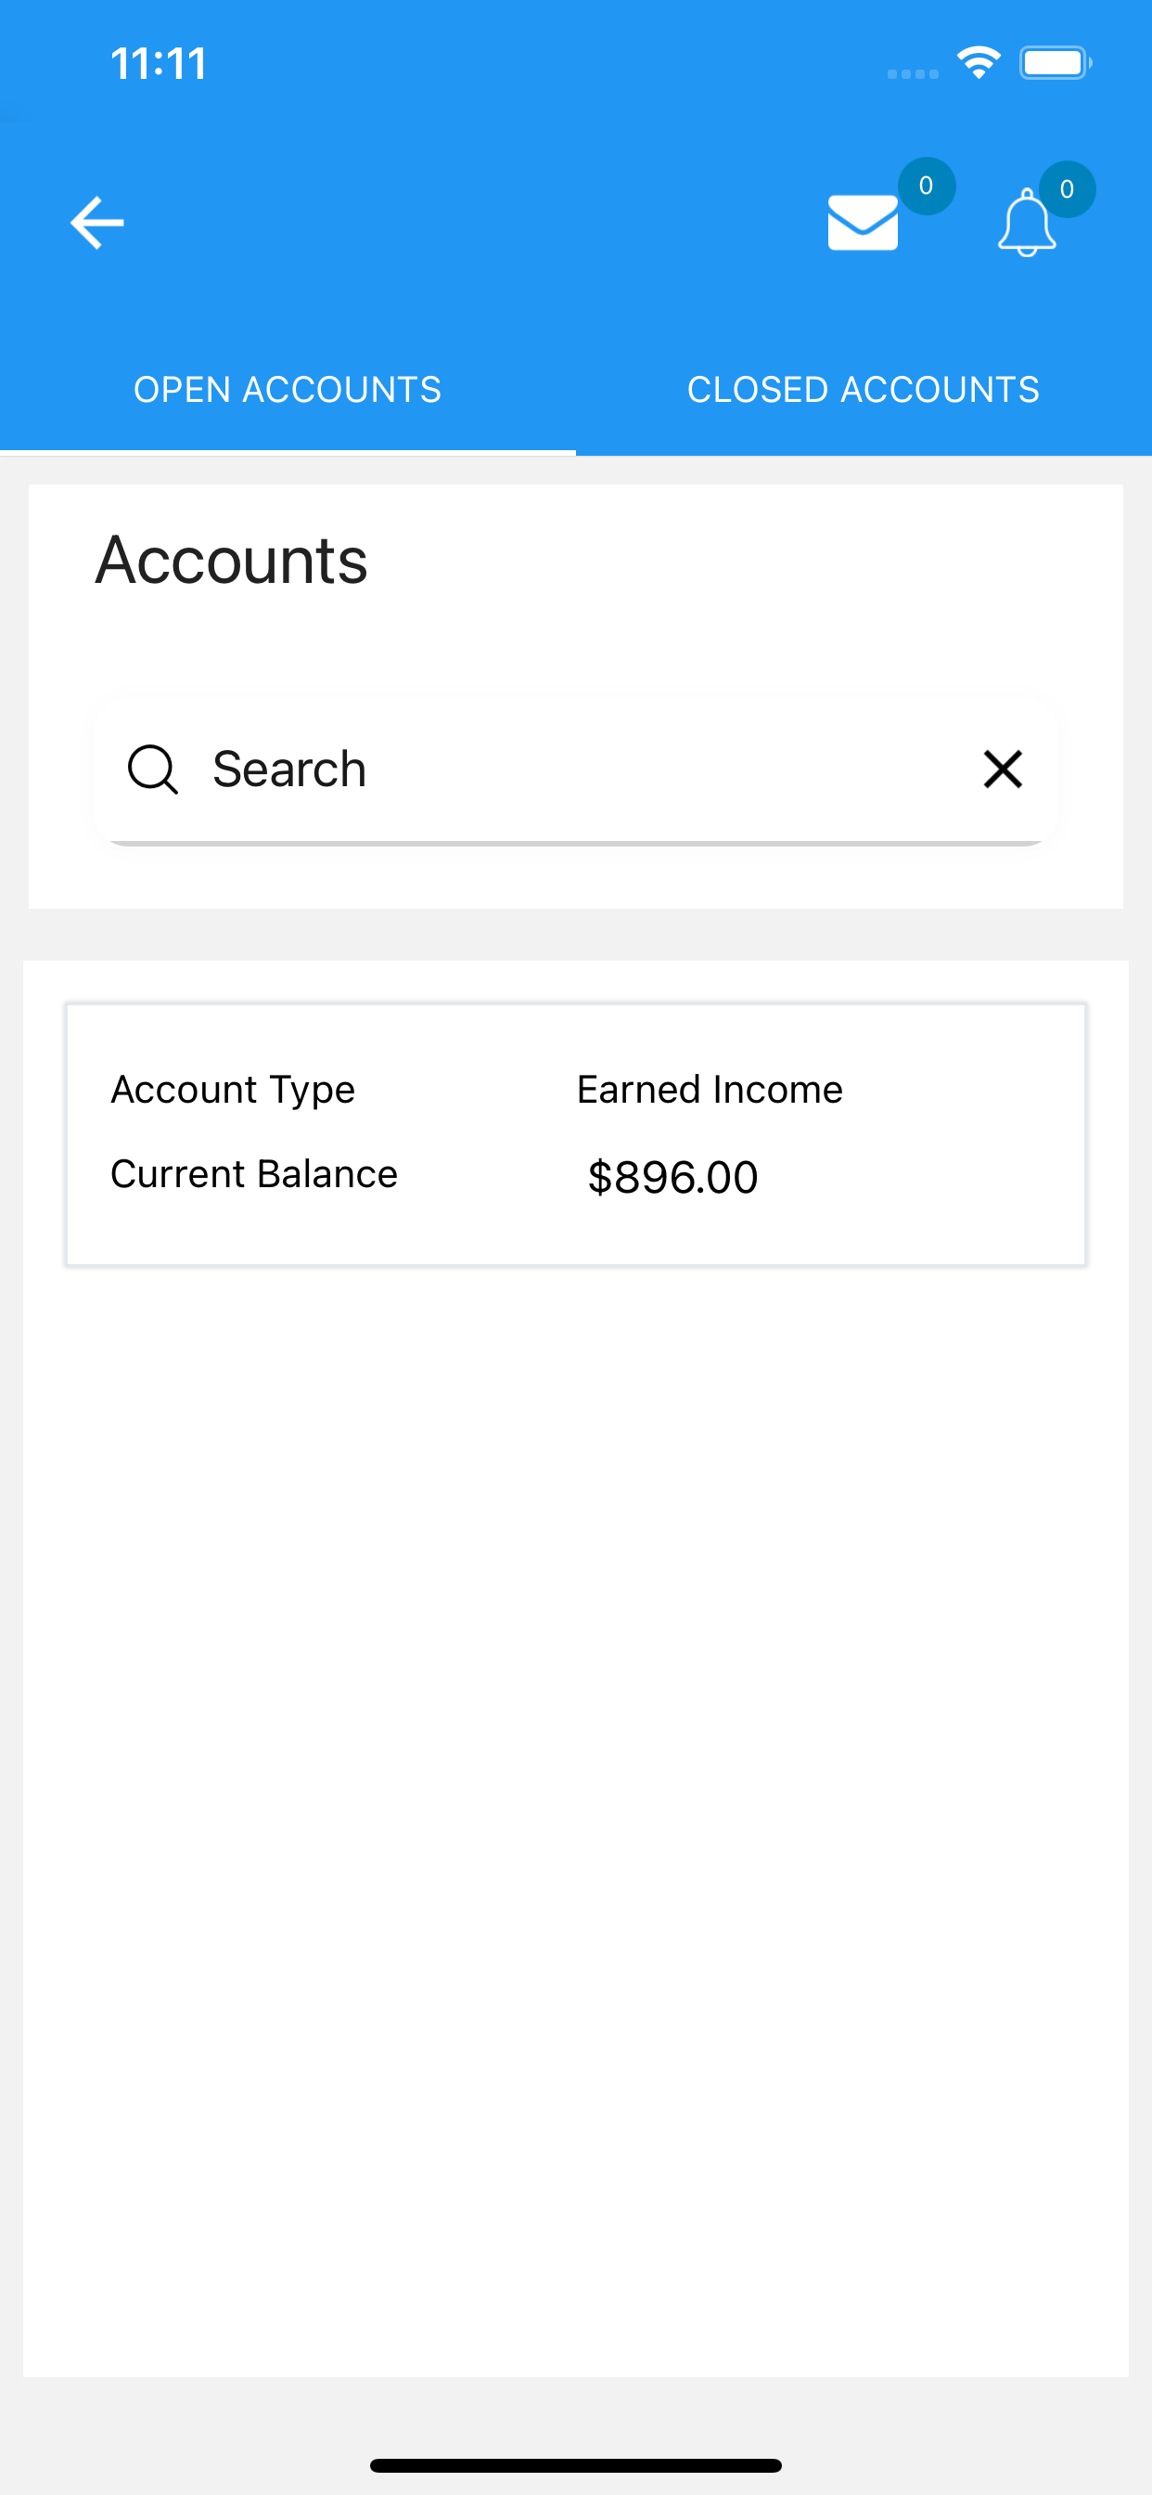Tap the message count badge
The width and height of the screenshot is (1152, 2495).
[x=927, y=186]
